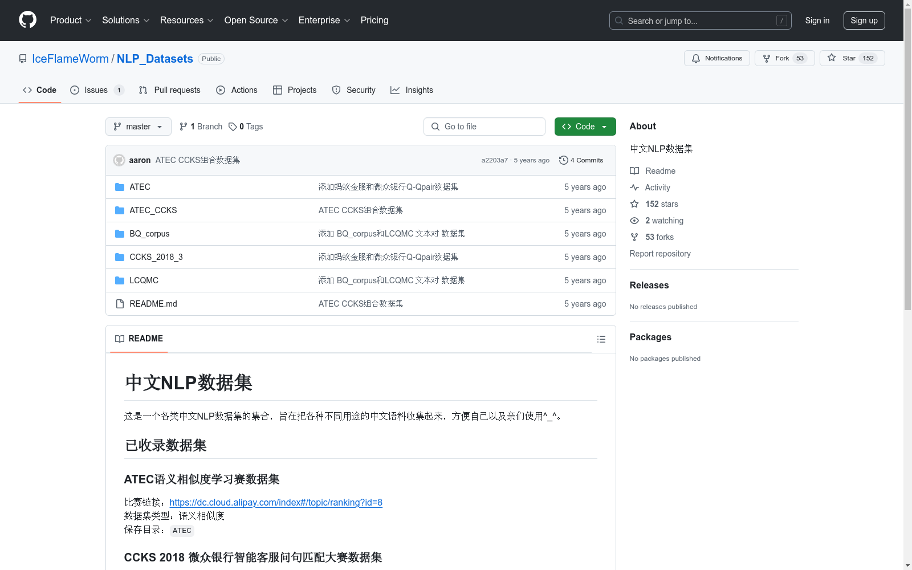View the 4 Commits history
912x570 pixels.
[581, 160]
